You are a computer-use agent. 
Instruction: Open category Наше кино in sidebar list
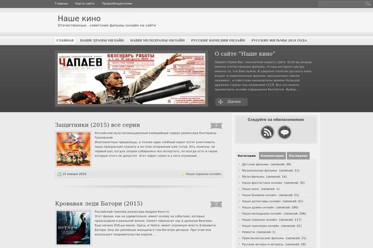(251, 189)
